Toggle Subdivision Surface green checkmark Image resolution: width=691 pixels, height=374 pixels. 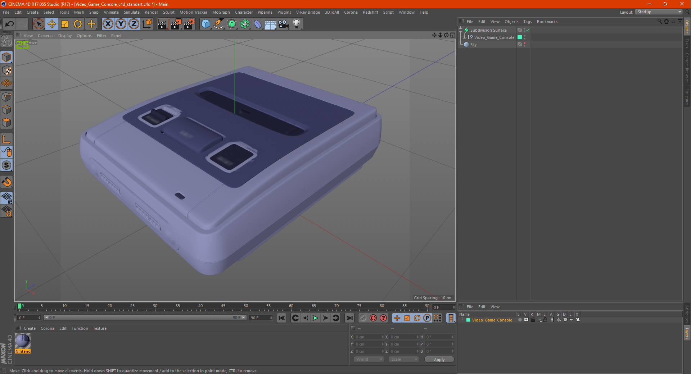point(528,30)
